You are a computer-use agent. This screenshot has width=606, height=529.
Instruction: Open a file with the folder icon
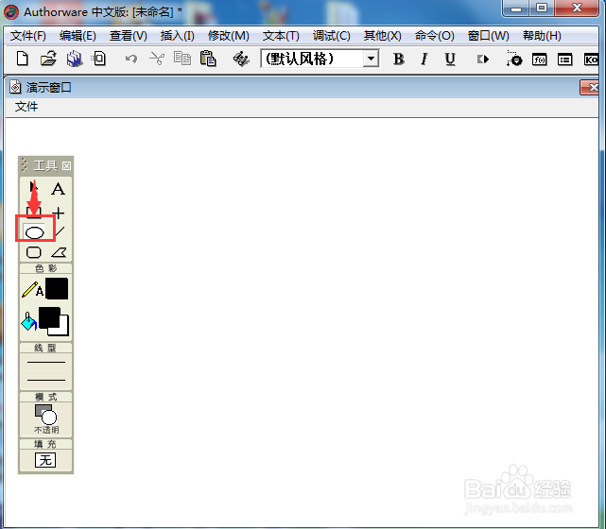[48, 60]
